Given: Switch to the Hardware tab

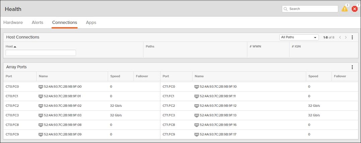Looking at the screenshot, I should tap(13, 22).
